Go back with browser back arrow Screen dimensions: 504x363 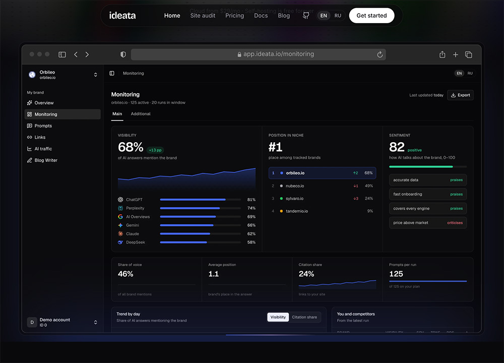tap(76, 54)
